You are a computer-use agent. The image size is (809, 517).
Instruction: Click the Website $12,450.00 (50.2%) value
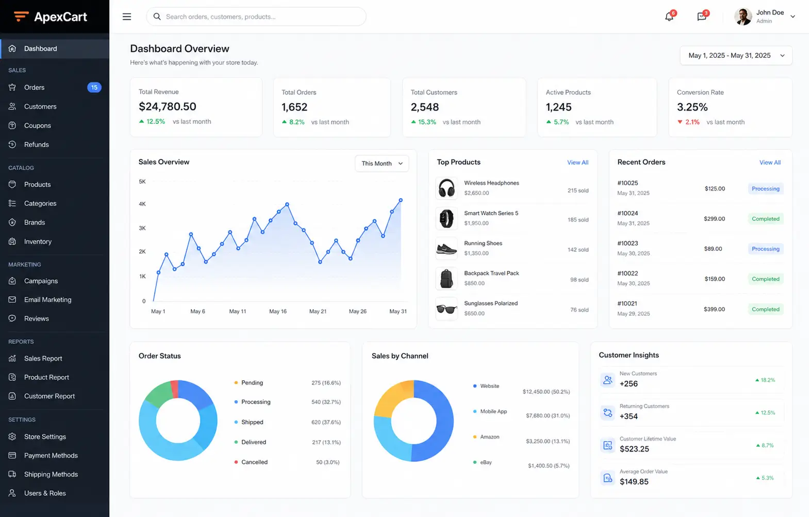coord(546,392)
